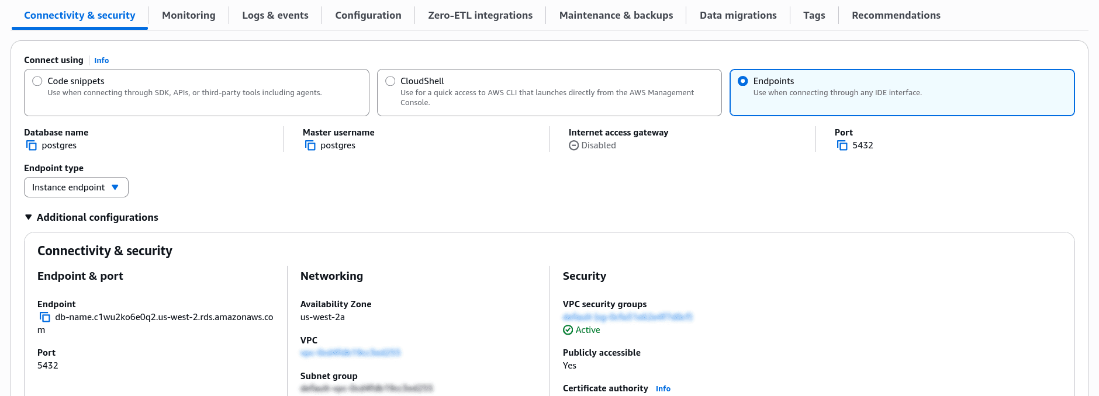The height and width of the screenshot is (396, 1099).
Task: Copy the database name postgres
Action: click(x=32, y=145)
